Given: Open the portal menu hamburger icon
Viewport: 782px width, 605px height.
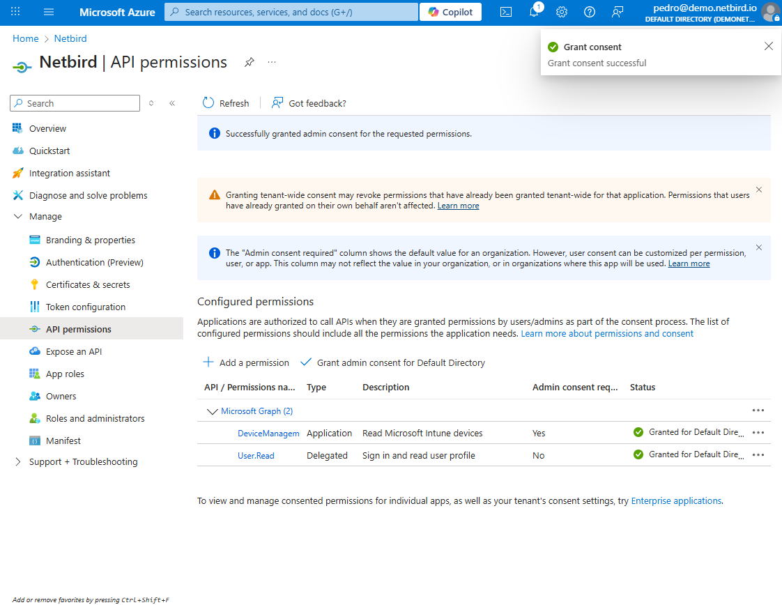Looking at the screenshot, I should (x=48, y=12).
